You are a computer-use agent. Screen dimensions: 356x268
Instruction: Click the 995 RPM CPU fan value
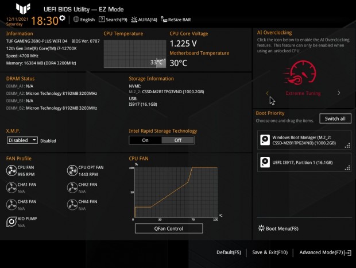click(26, 174)
